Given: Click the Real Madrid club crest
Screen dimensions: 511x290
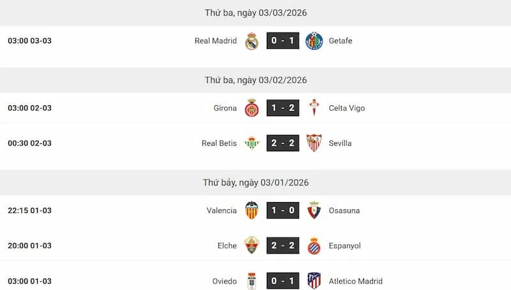Looking at the screenshot, I should [252, 41].
